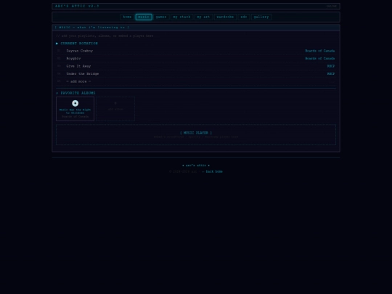Select the music nav tab
This screenshot has height=294, width=392.
(x=144, y=17)
